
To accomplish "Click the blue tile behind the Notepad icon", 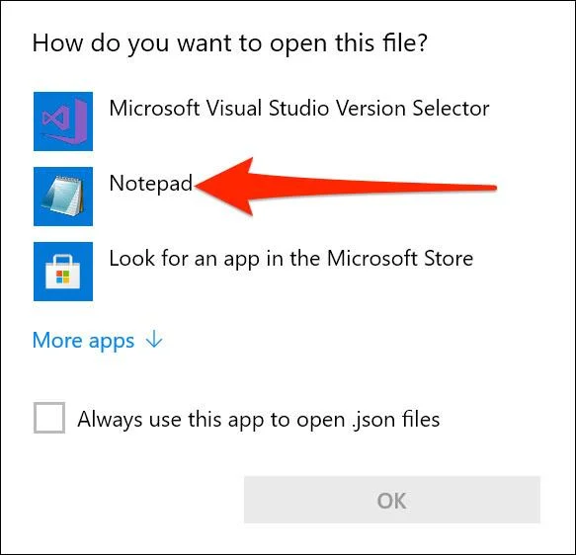I will click(x=63, y=197).
